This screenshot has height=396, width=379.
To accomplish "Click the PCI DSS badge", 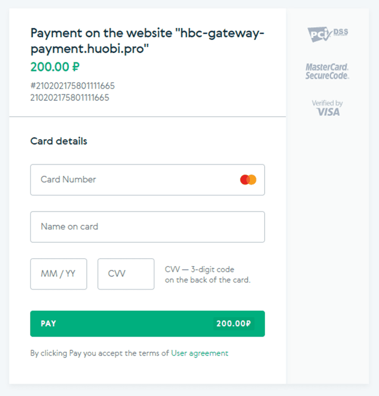I will point(328,34).
